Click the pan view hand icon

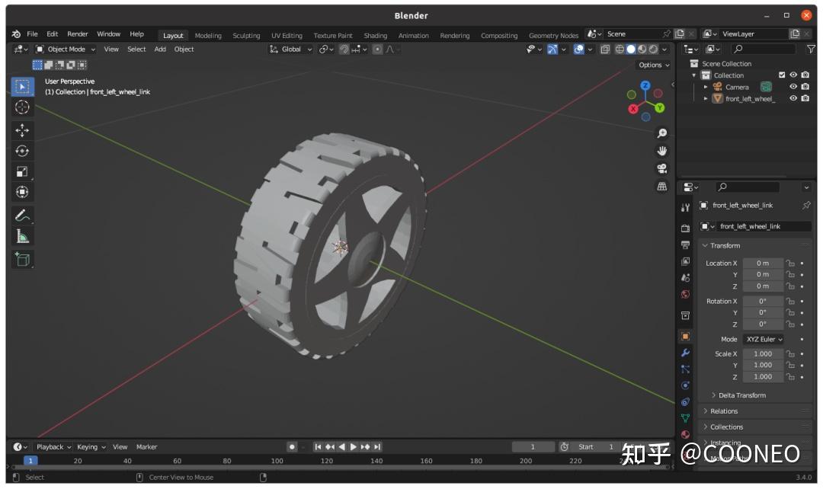pos(662,151)
